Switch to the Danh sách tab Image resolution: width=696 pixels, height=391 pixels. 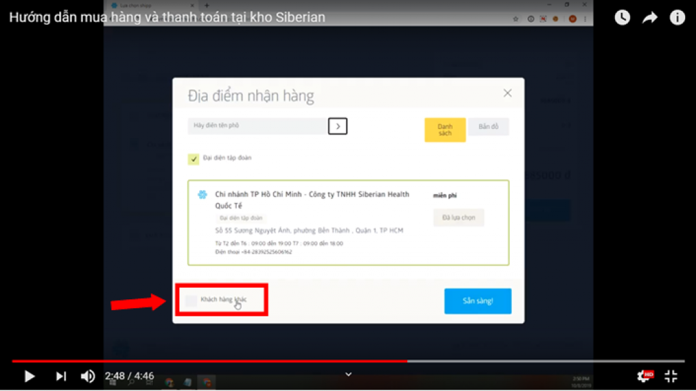pyautogui.click(x=445, y=130)
